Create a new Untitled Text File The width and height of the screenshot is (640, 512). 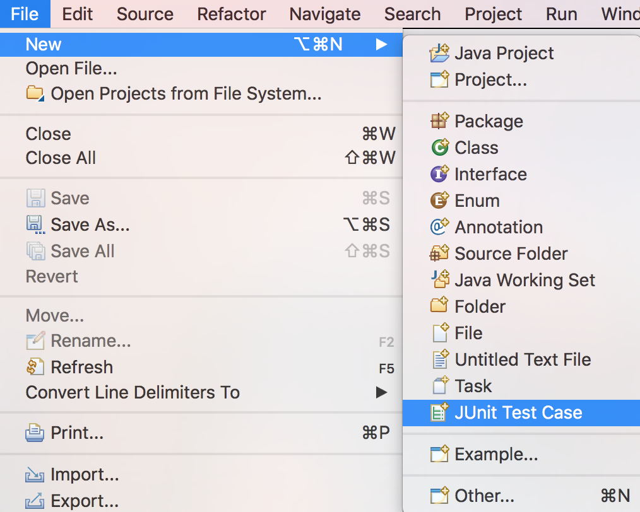point(523,359)
